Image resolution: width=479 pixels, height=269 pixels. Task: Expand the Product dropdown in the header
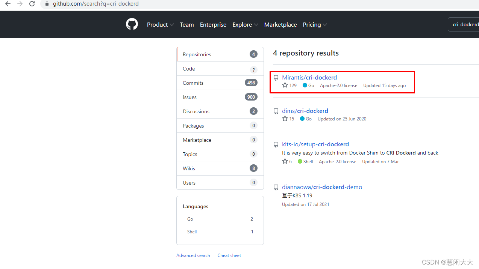click(x=160, y=24)
